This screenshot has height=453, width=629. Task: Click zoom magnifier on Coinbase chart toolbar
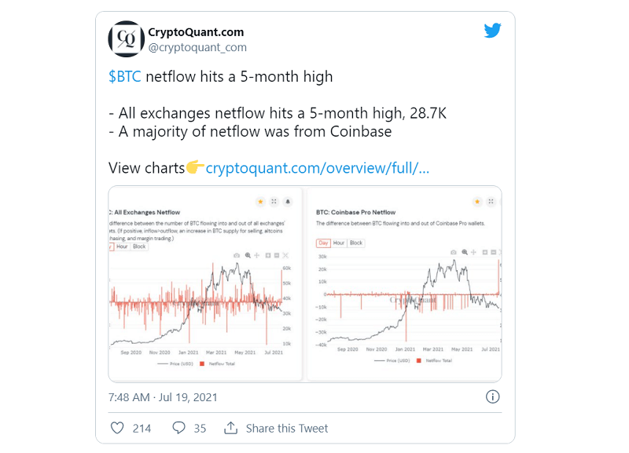pos(465,252)
